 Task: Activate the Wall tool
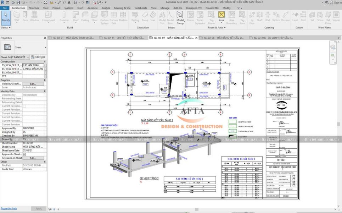tap(16, 16)
